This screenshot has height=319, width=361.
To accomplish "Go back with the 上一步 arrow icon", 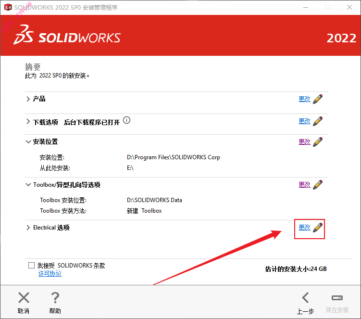I will pyautogui.click(x=305, y=297).
